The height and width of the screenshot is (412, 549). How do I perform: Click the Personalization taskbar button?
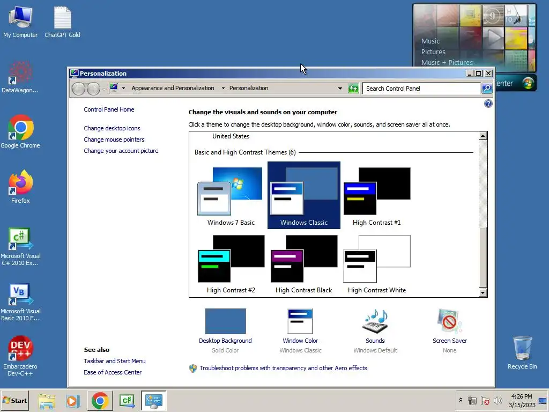pos(153,401)
